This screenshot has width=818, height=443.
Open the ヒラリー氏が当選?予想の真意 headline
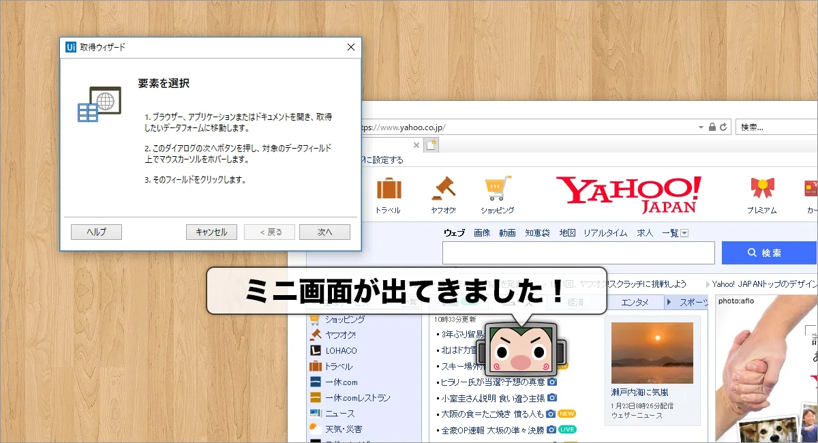pyautogui.click(x=494, y=382)
